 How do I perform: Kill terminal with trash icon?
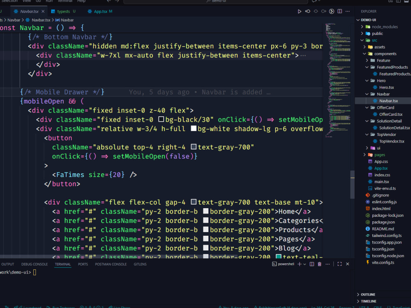click(x=319, y=264)
